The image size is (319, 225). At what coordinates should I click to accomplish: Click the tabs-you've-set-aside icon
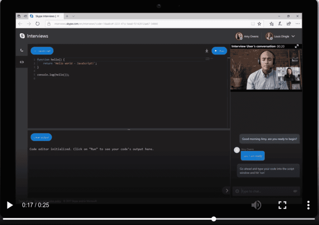[19, 16]
